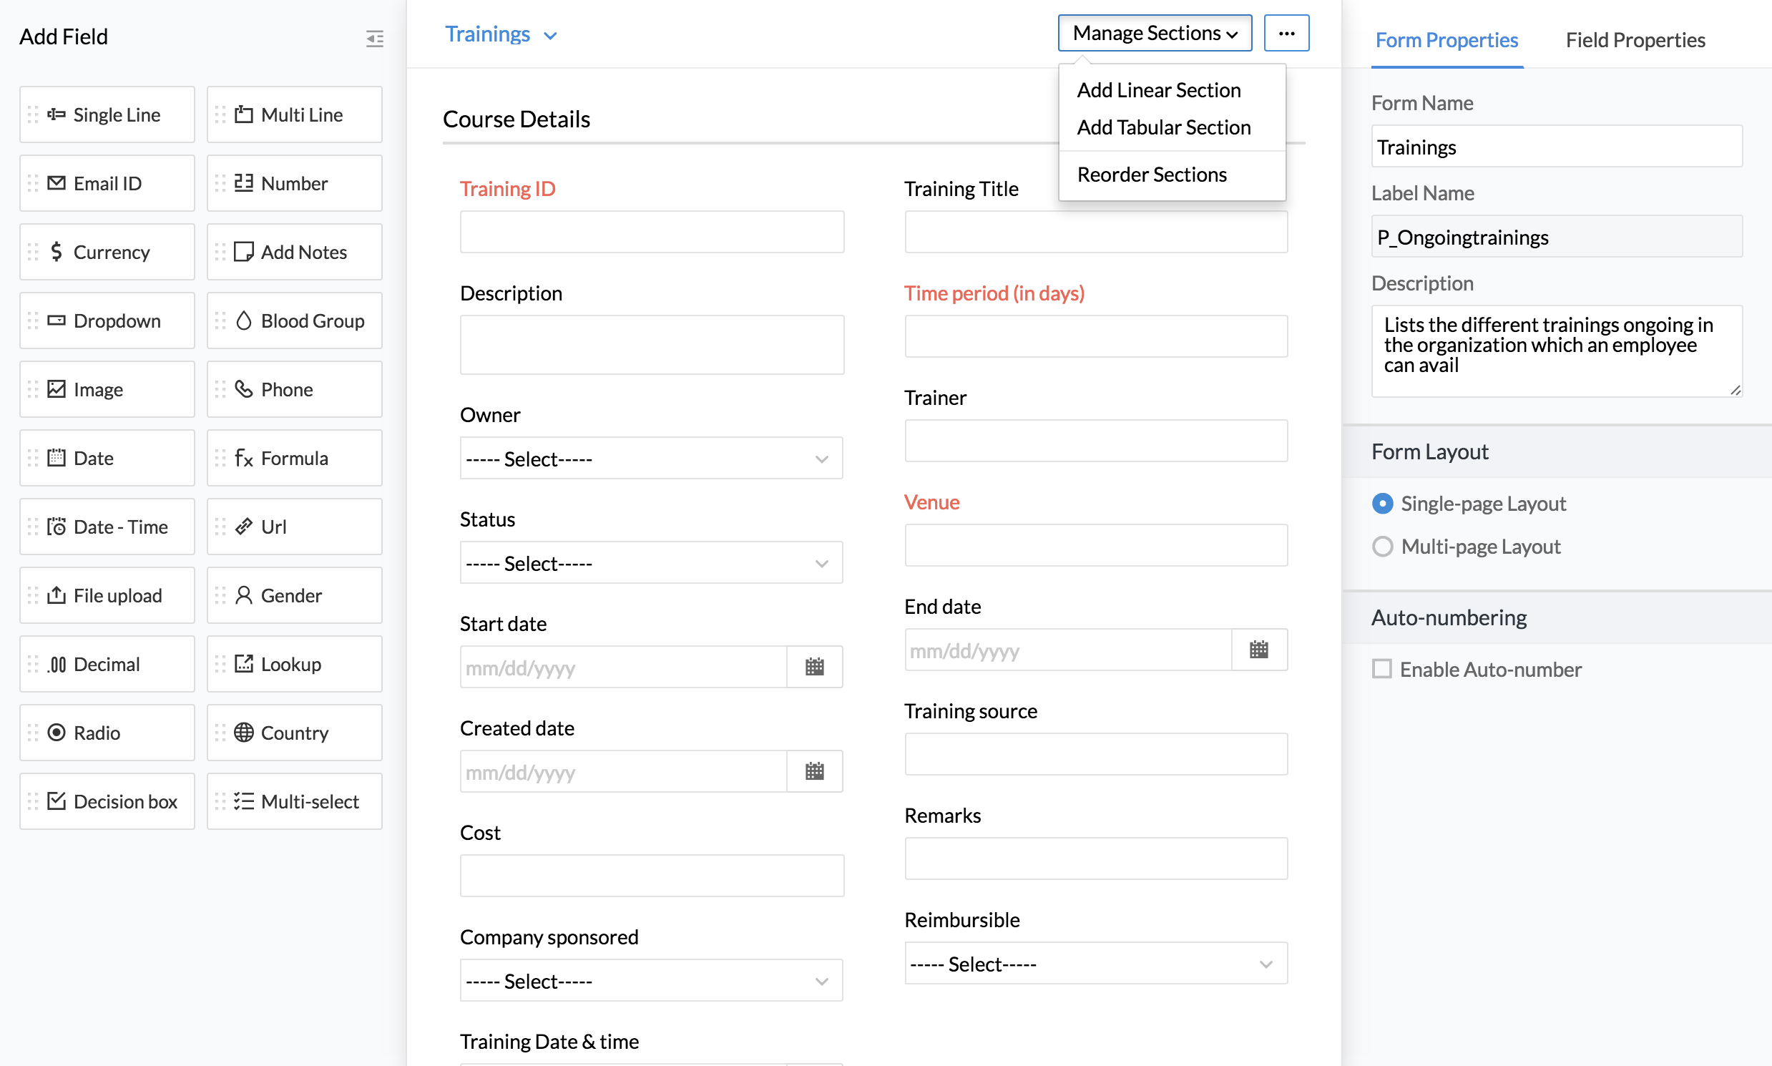Screen dimensions: 1772x1066
Task: Open the End date calendar picker icon
Action: tap(1258, 650)
